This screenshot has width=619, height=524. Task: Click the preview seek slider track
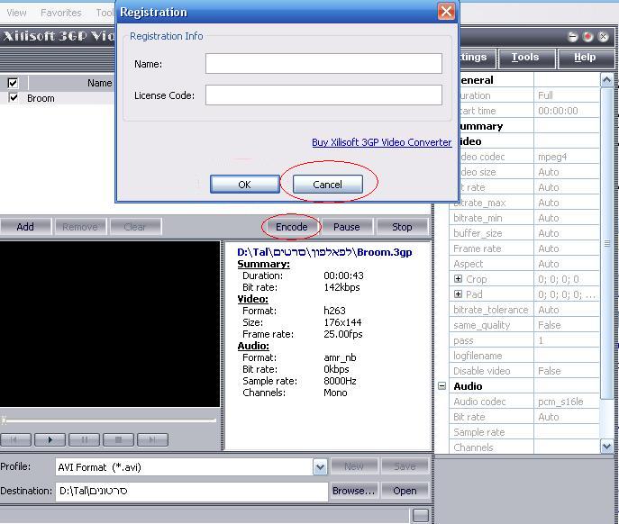110,420
